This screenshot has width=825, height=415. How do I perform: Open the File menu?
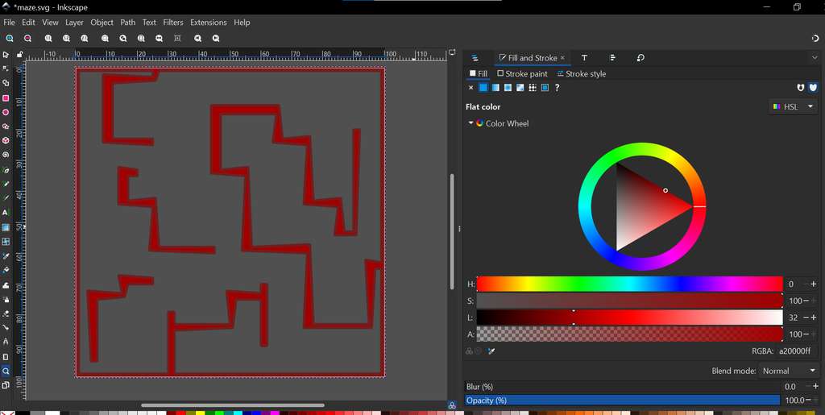[x=9, y=23]
